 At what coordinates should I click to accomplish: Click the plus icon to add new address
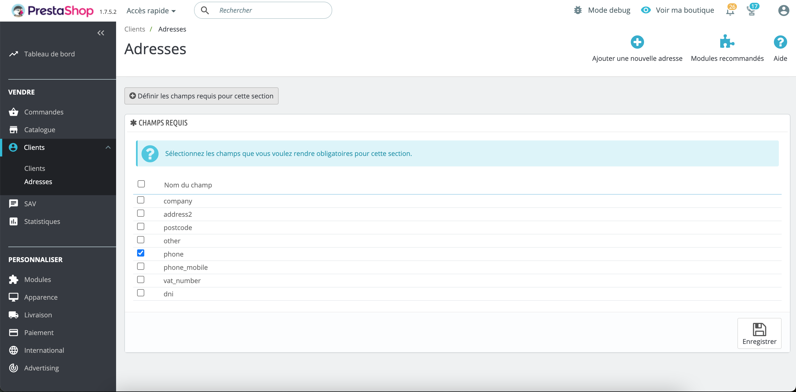click(x=637, y=42)
